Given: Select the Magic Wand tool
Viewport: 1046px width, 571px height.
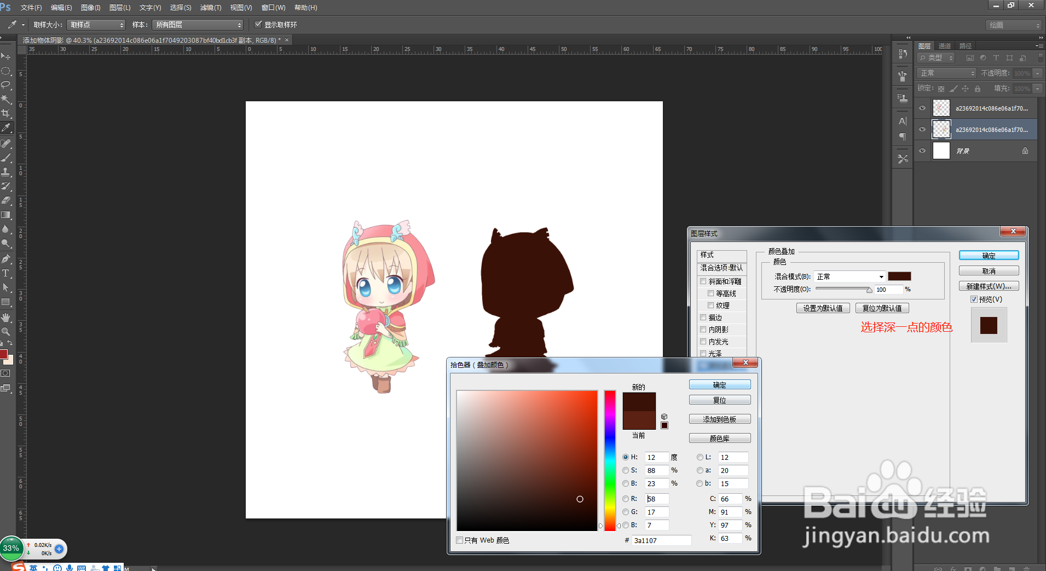Looking at the screenshot, I should coord(6,99).
